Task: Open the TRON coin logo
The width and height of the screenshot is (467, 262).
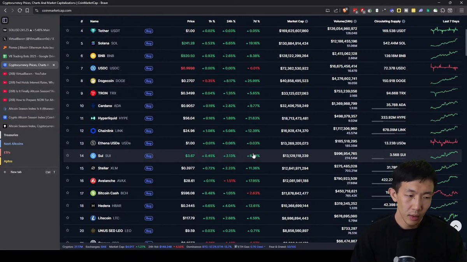Action: [x=93, y=93]
